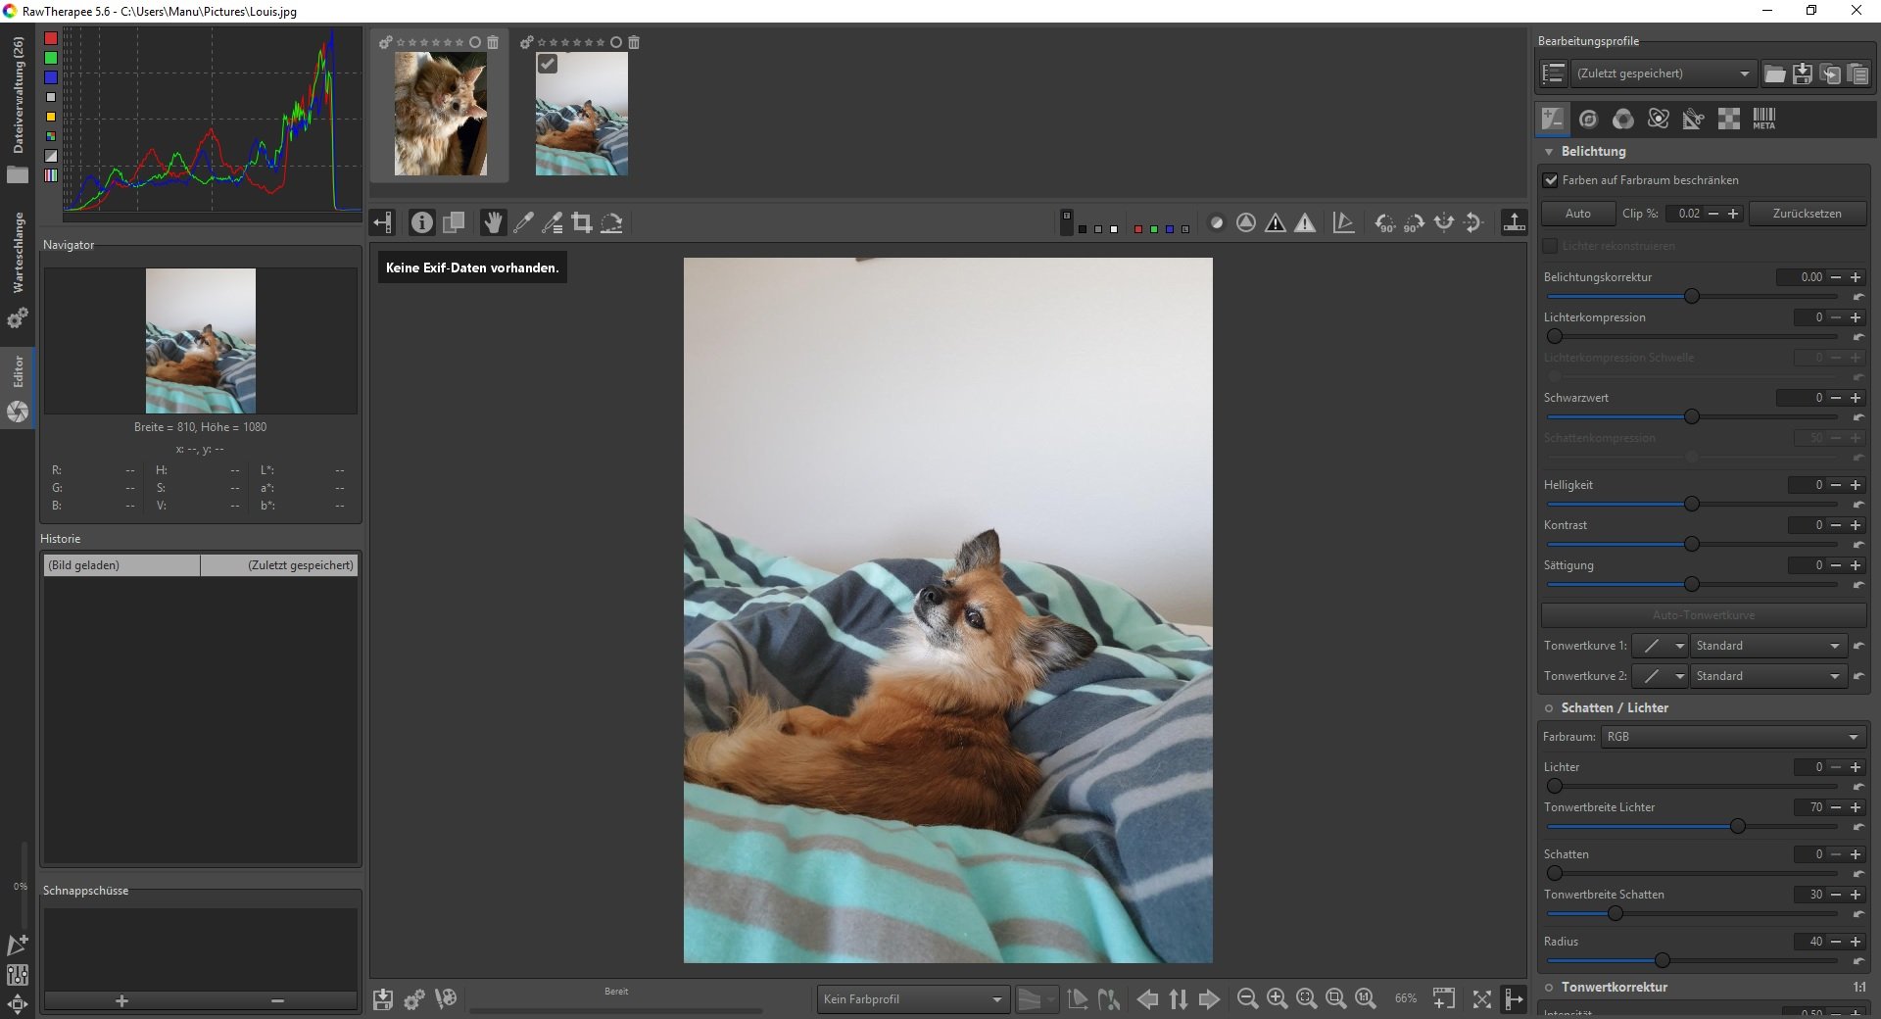
Task: Collapse the Belichtung section
Action: point(1549,152)
